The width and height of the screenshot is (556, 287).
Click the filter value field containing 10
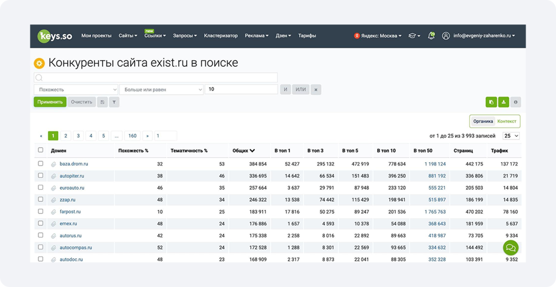point(241,90)
